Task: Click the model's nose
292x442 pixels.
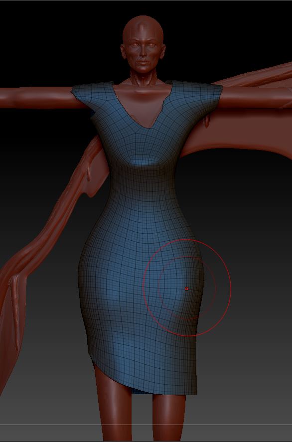Action: [x=143, y=53]
